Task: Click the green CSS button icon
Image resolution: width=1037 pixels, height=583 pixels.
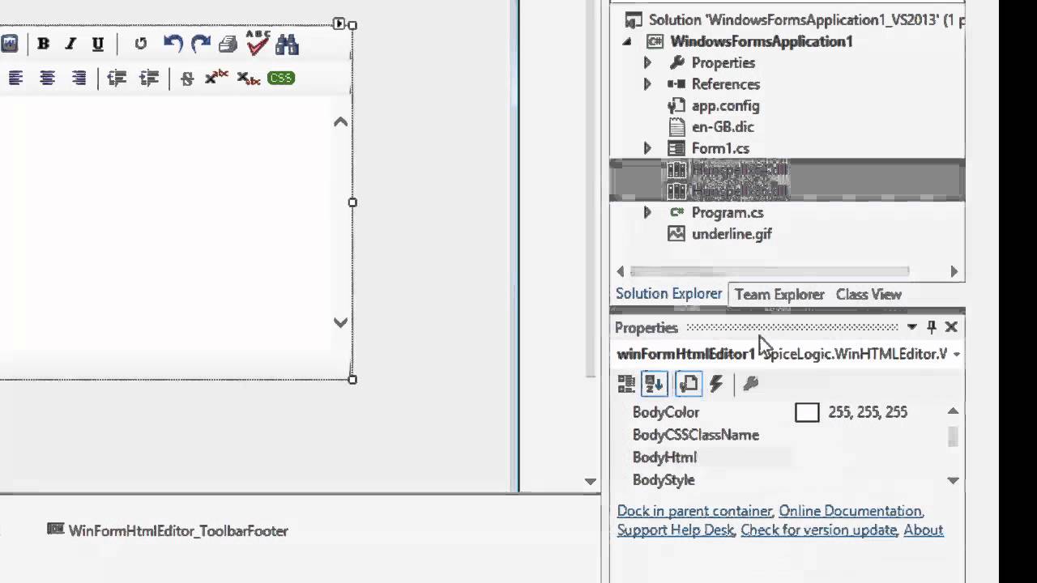Action: pyautogui.click(x=281, y=78)
